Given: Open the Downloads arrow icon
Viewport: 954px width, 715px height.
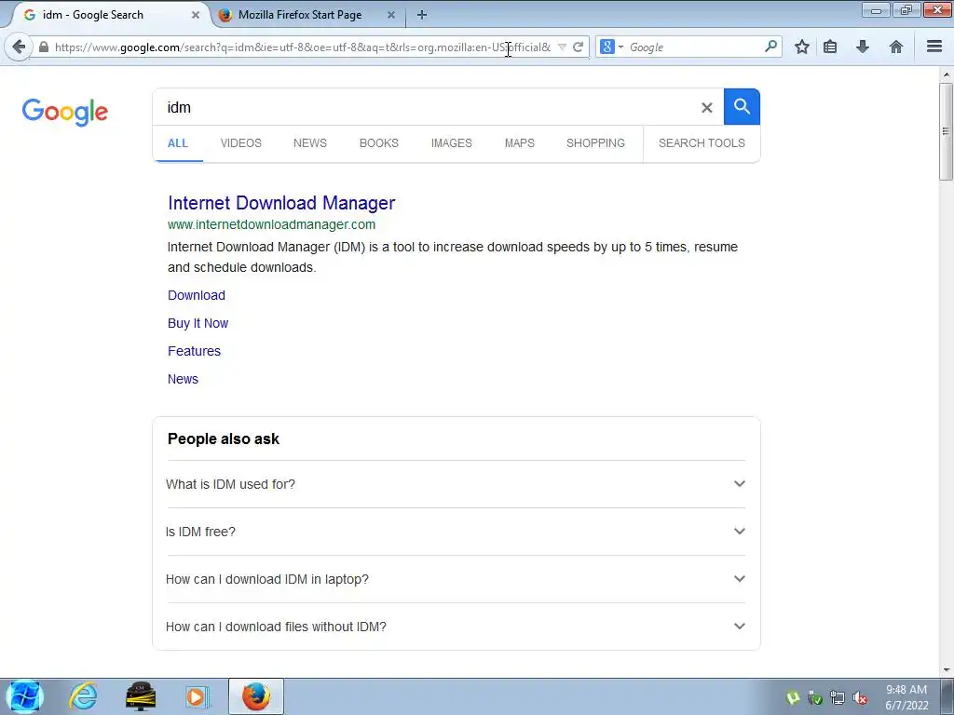Looking at the screenshot, I should 862,47.
